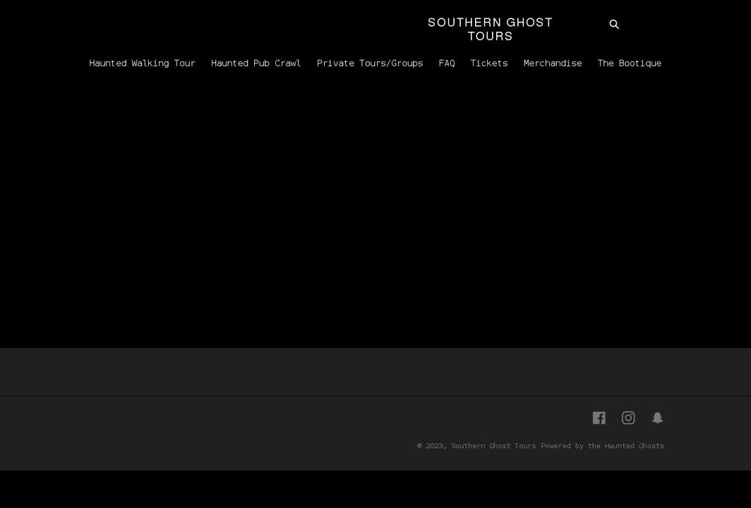Click the Southern Ghost Tours site title

[x=490, y=29]
